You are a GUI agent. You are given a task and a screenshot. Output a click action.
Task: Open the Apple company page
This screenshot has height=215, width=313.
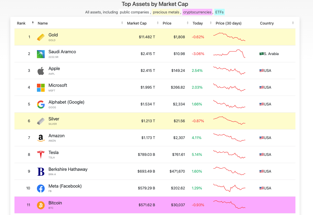[x=54, y=68]
